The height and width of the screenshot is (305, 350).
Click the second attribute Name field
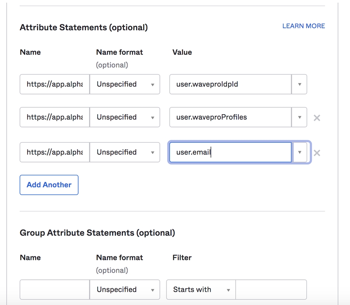54,117
